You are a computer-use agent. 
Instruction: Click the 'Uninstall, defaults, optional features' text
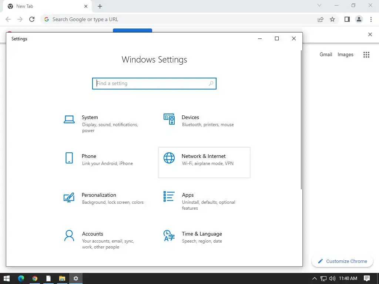point(209,205)
